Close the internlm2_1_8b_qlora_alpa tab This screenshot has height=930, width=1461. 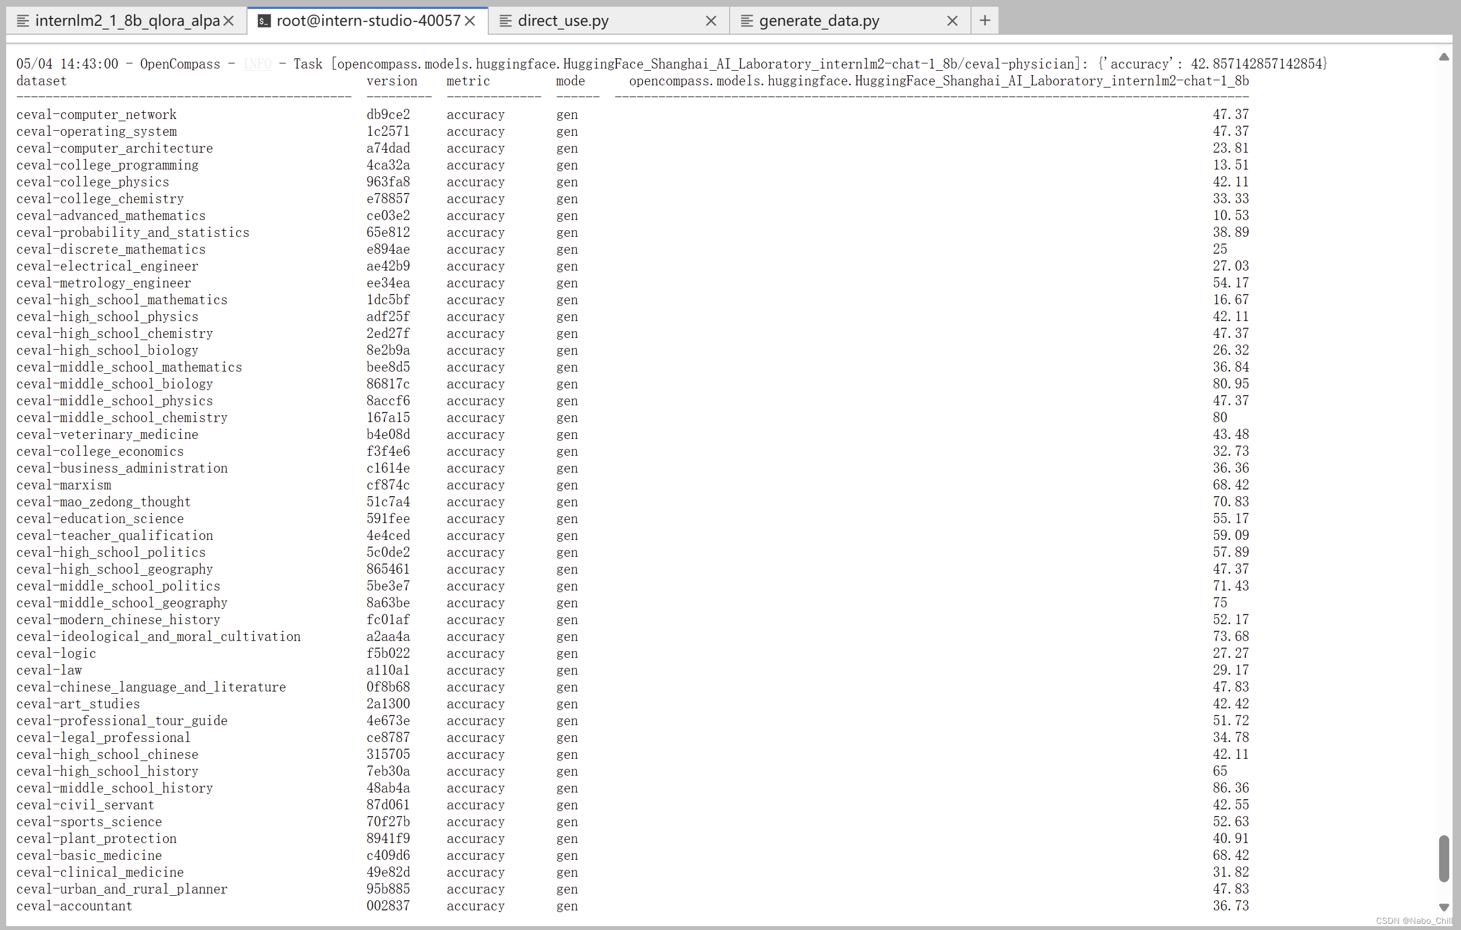[x=229, y=21]
